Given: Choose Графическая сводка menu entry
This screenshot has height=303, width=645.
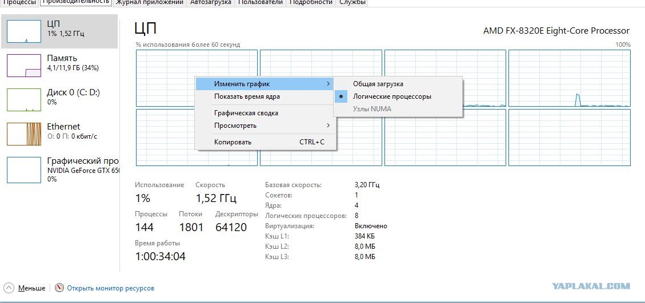Looking at the screenshot, I should point(266,113).
